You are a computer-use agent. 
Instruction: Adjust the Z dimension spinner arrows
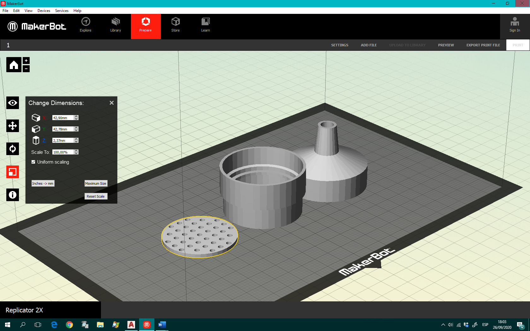pos(76,140)
